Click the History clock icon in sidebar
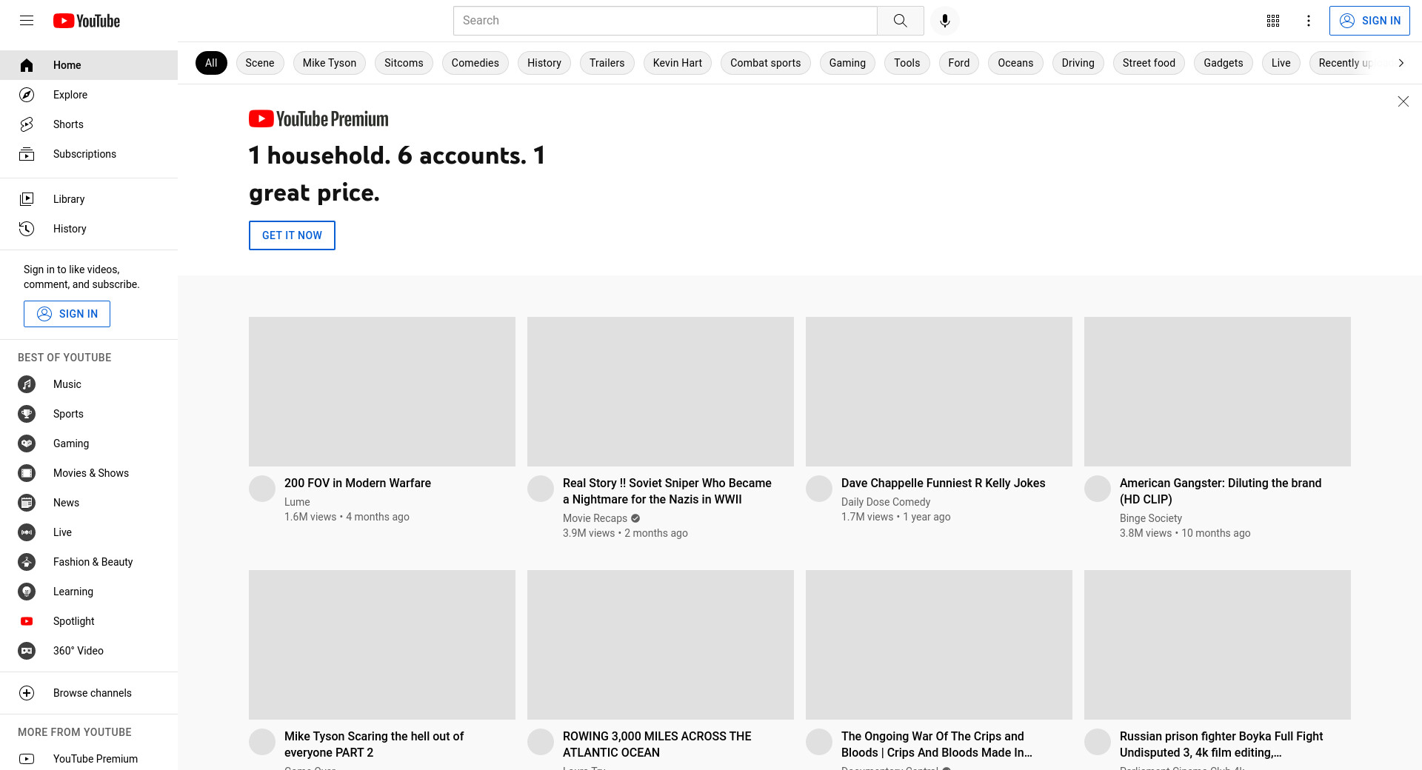 click(27, 229)
